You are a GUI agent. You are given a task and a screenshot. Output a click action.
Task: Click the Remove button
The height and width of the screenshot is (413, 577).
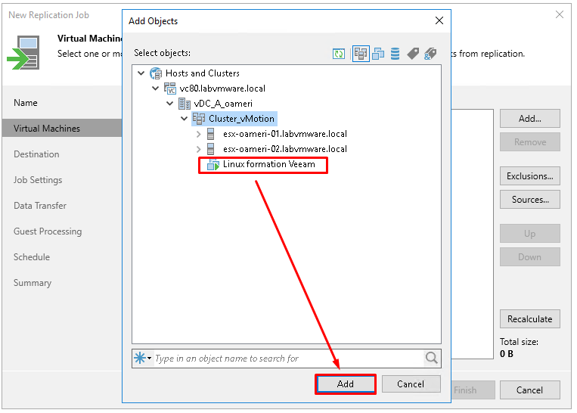[x=530, y=142]
